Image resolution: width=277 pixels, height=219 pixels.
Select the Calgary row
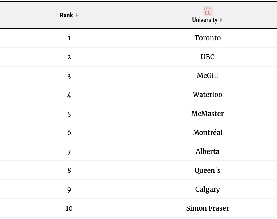[207, 189]
